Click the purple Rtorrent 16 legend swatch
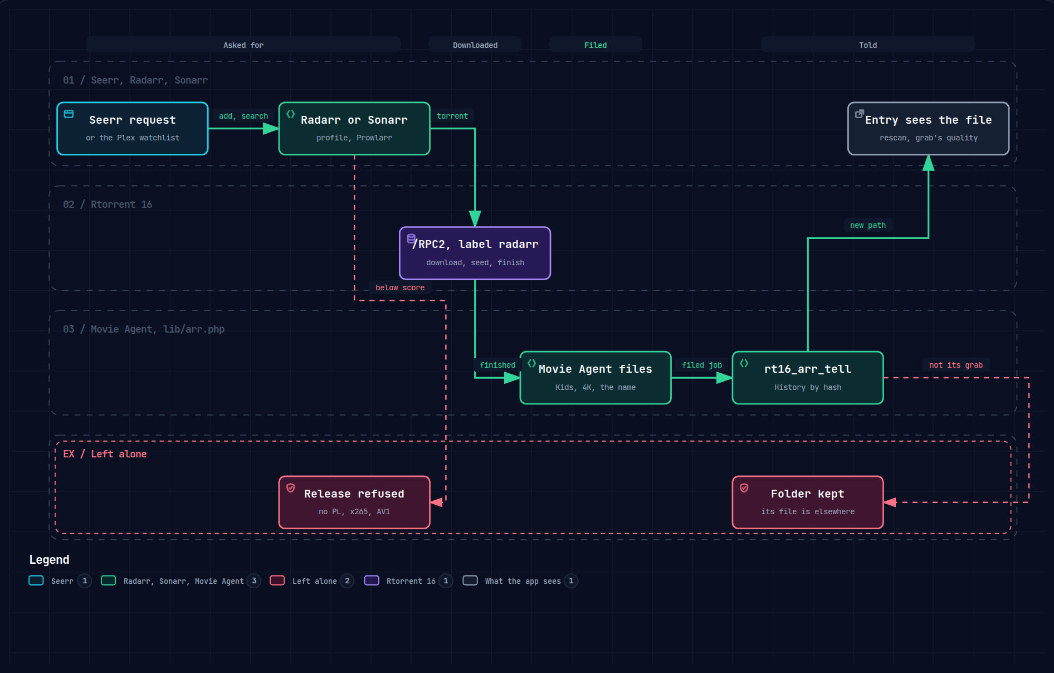The image size is (1054, 673). (372, 581)
